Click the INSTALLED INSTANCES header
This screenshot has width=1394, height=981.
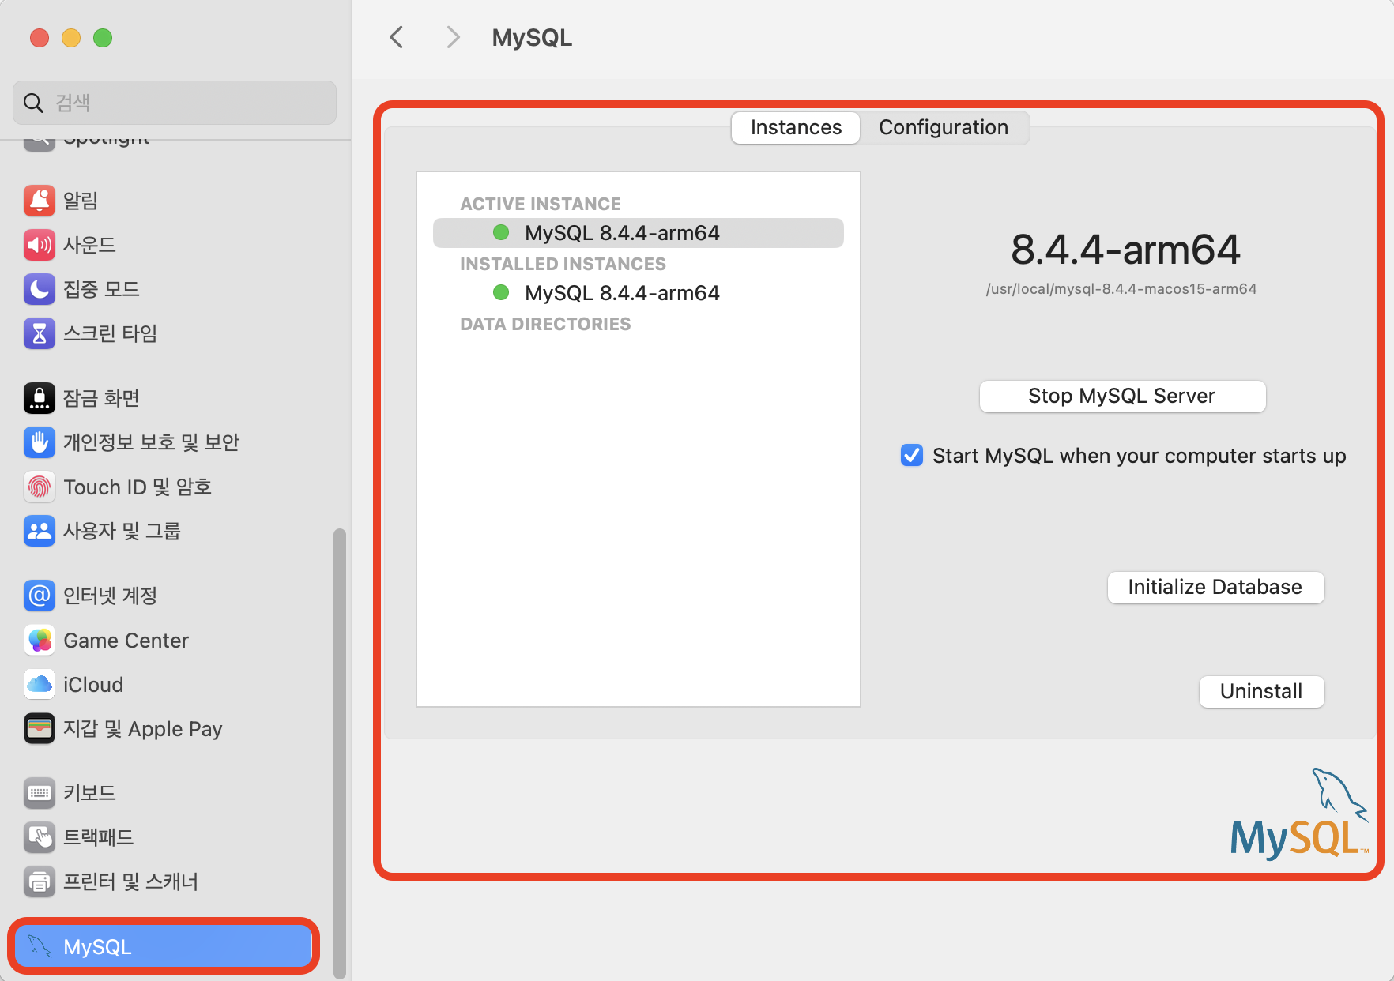point(563,264)
